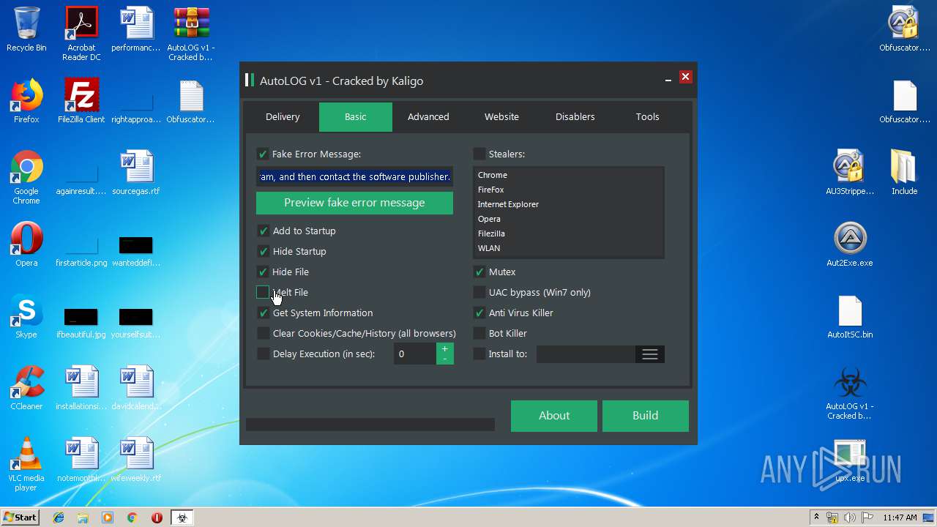Screen dimensions: 937x527
Task: Select the AutoLOG biohazard taskbar button
Action: [x=182, y=517]
